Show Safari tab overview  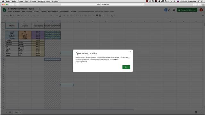(x=199, y=4)
